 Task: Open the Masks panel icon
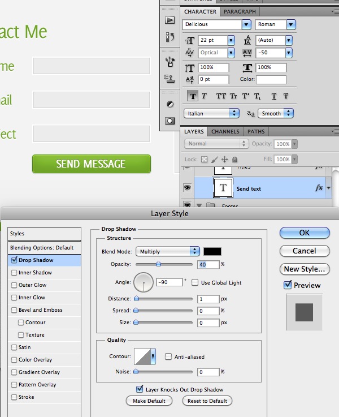(x=170, y=121)
